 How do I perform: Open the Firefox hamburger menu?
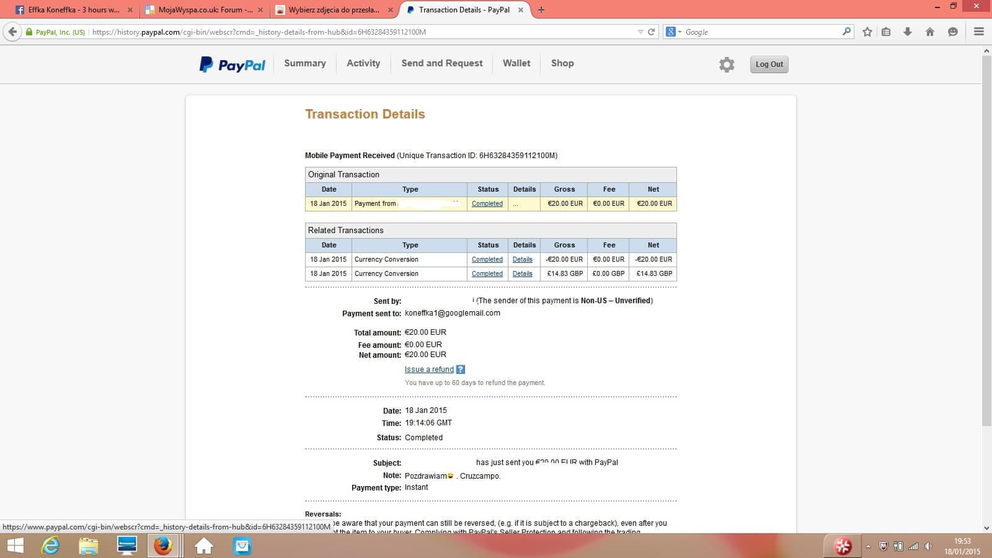point(979,32)
